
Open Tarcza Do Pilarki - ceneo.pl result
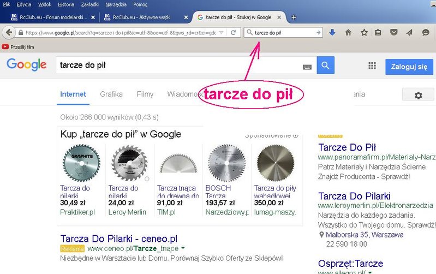[119, 239]
